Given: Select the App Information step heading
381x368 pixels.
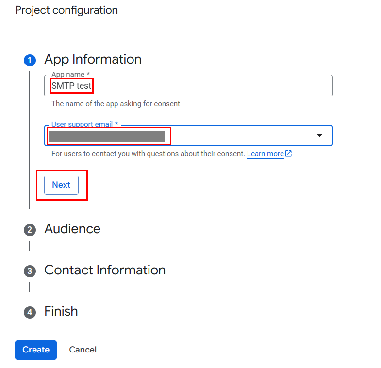Looking at the screenshot, I should (x=93, y=59).
